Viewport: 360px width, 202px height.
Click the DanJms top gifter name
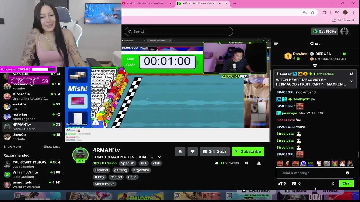[x=300, y=54]
